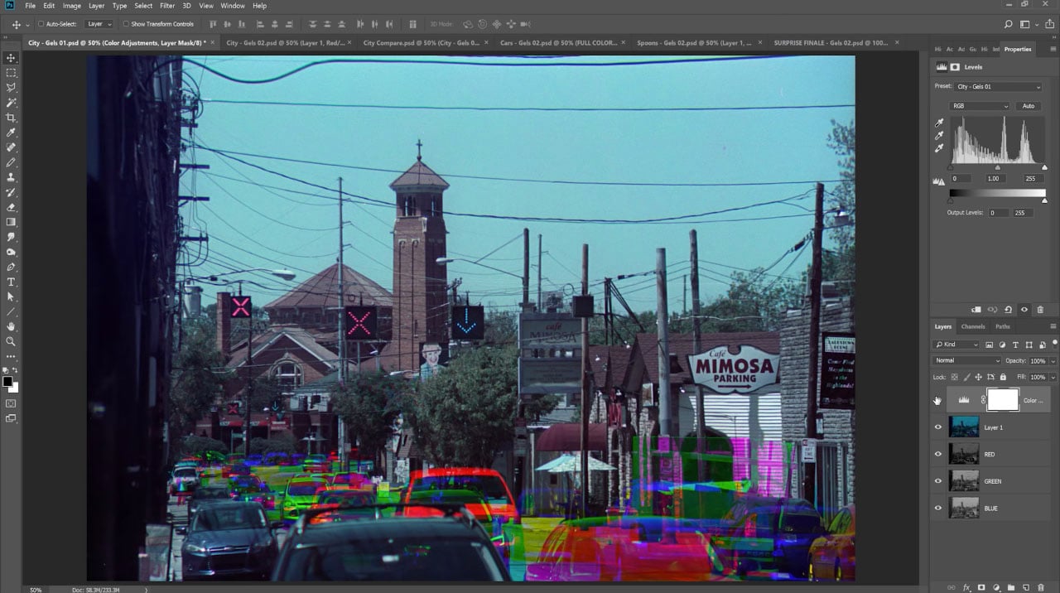Image resolution: width=1060 pixels, height=593 pixels.
Task: Open the Filter menu
Action: pos(168,6)
